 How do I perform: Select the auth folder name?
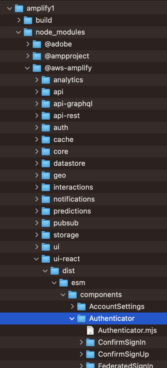coord(61,128)
